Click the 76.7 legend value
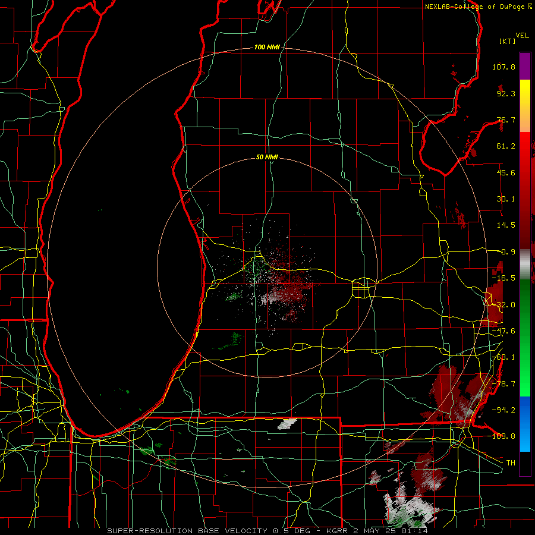The height and width of the screenshot is (535, 535). 506,119
